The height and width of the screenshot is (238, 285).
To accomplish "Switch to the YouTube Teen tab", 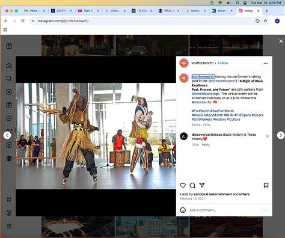I will click(88, 11).
